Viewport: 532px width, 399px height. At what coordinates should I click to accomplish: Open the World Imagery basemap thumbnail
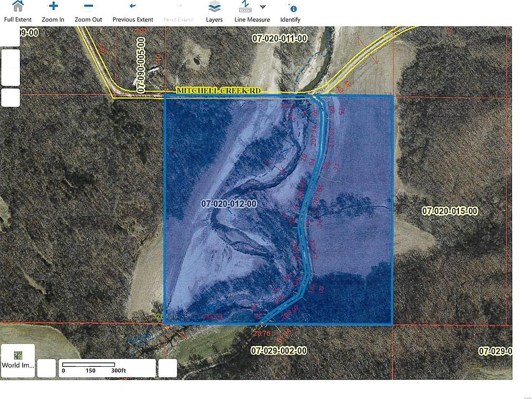pyautogui.click(x=18, y=360)
